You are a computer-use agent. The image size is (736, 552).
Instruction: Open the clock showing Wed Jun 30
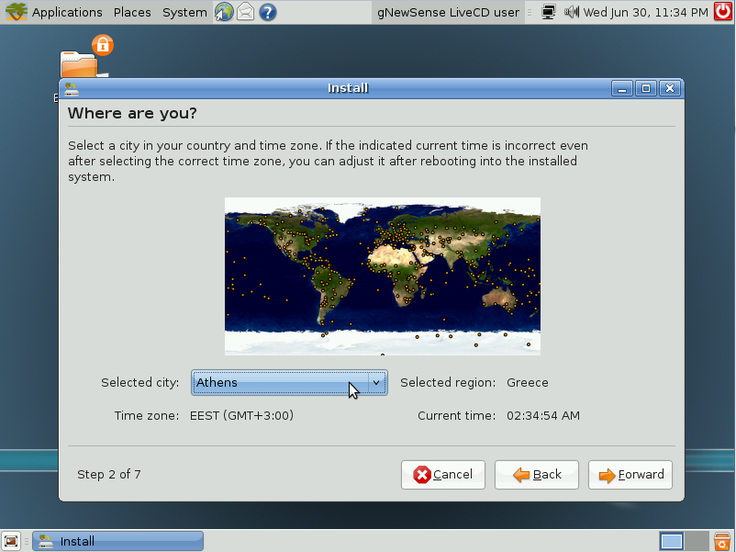click(645, 12)
